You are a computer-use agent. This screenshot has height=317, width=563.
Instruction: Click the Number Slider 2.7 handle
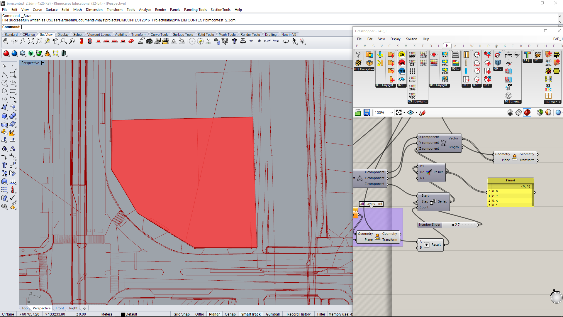pos(453,225)
